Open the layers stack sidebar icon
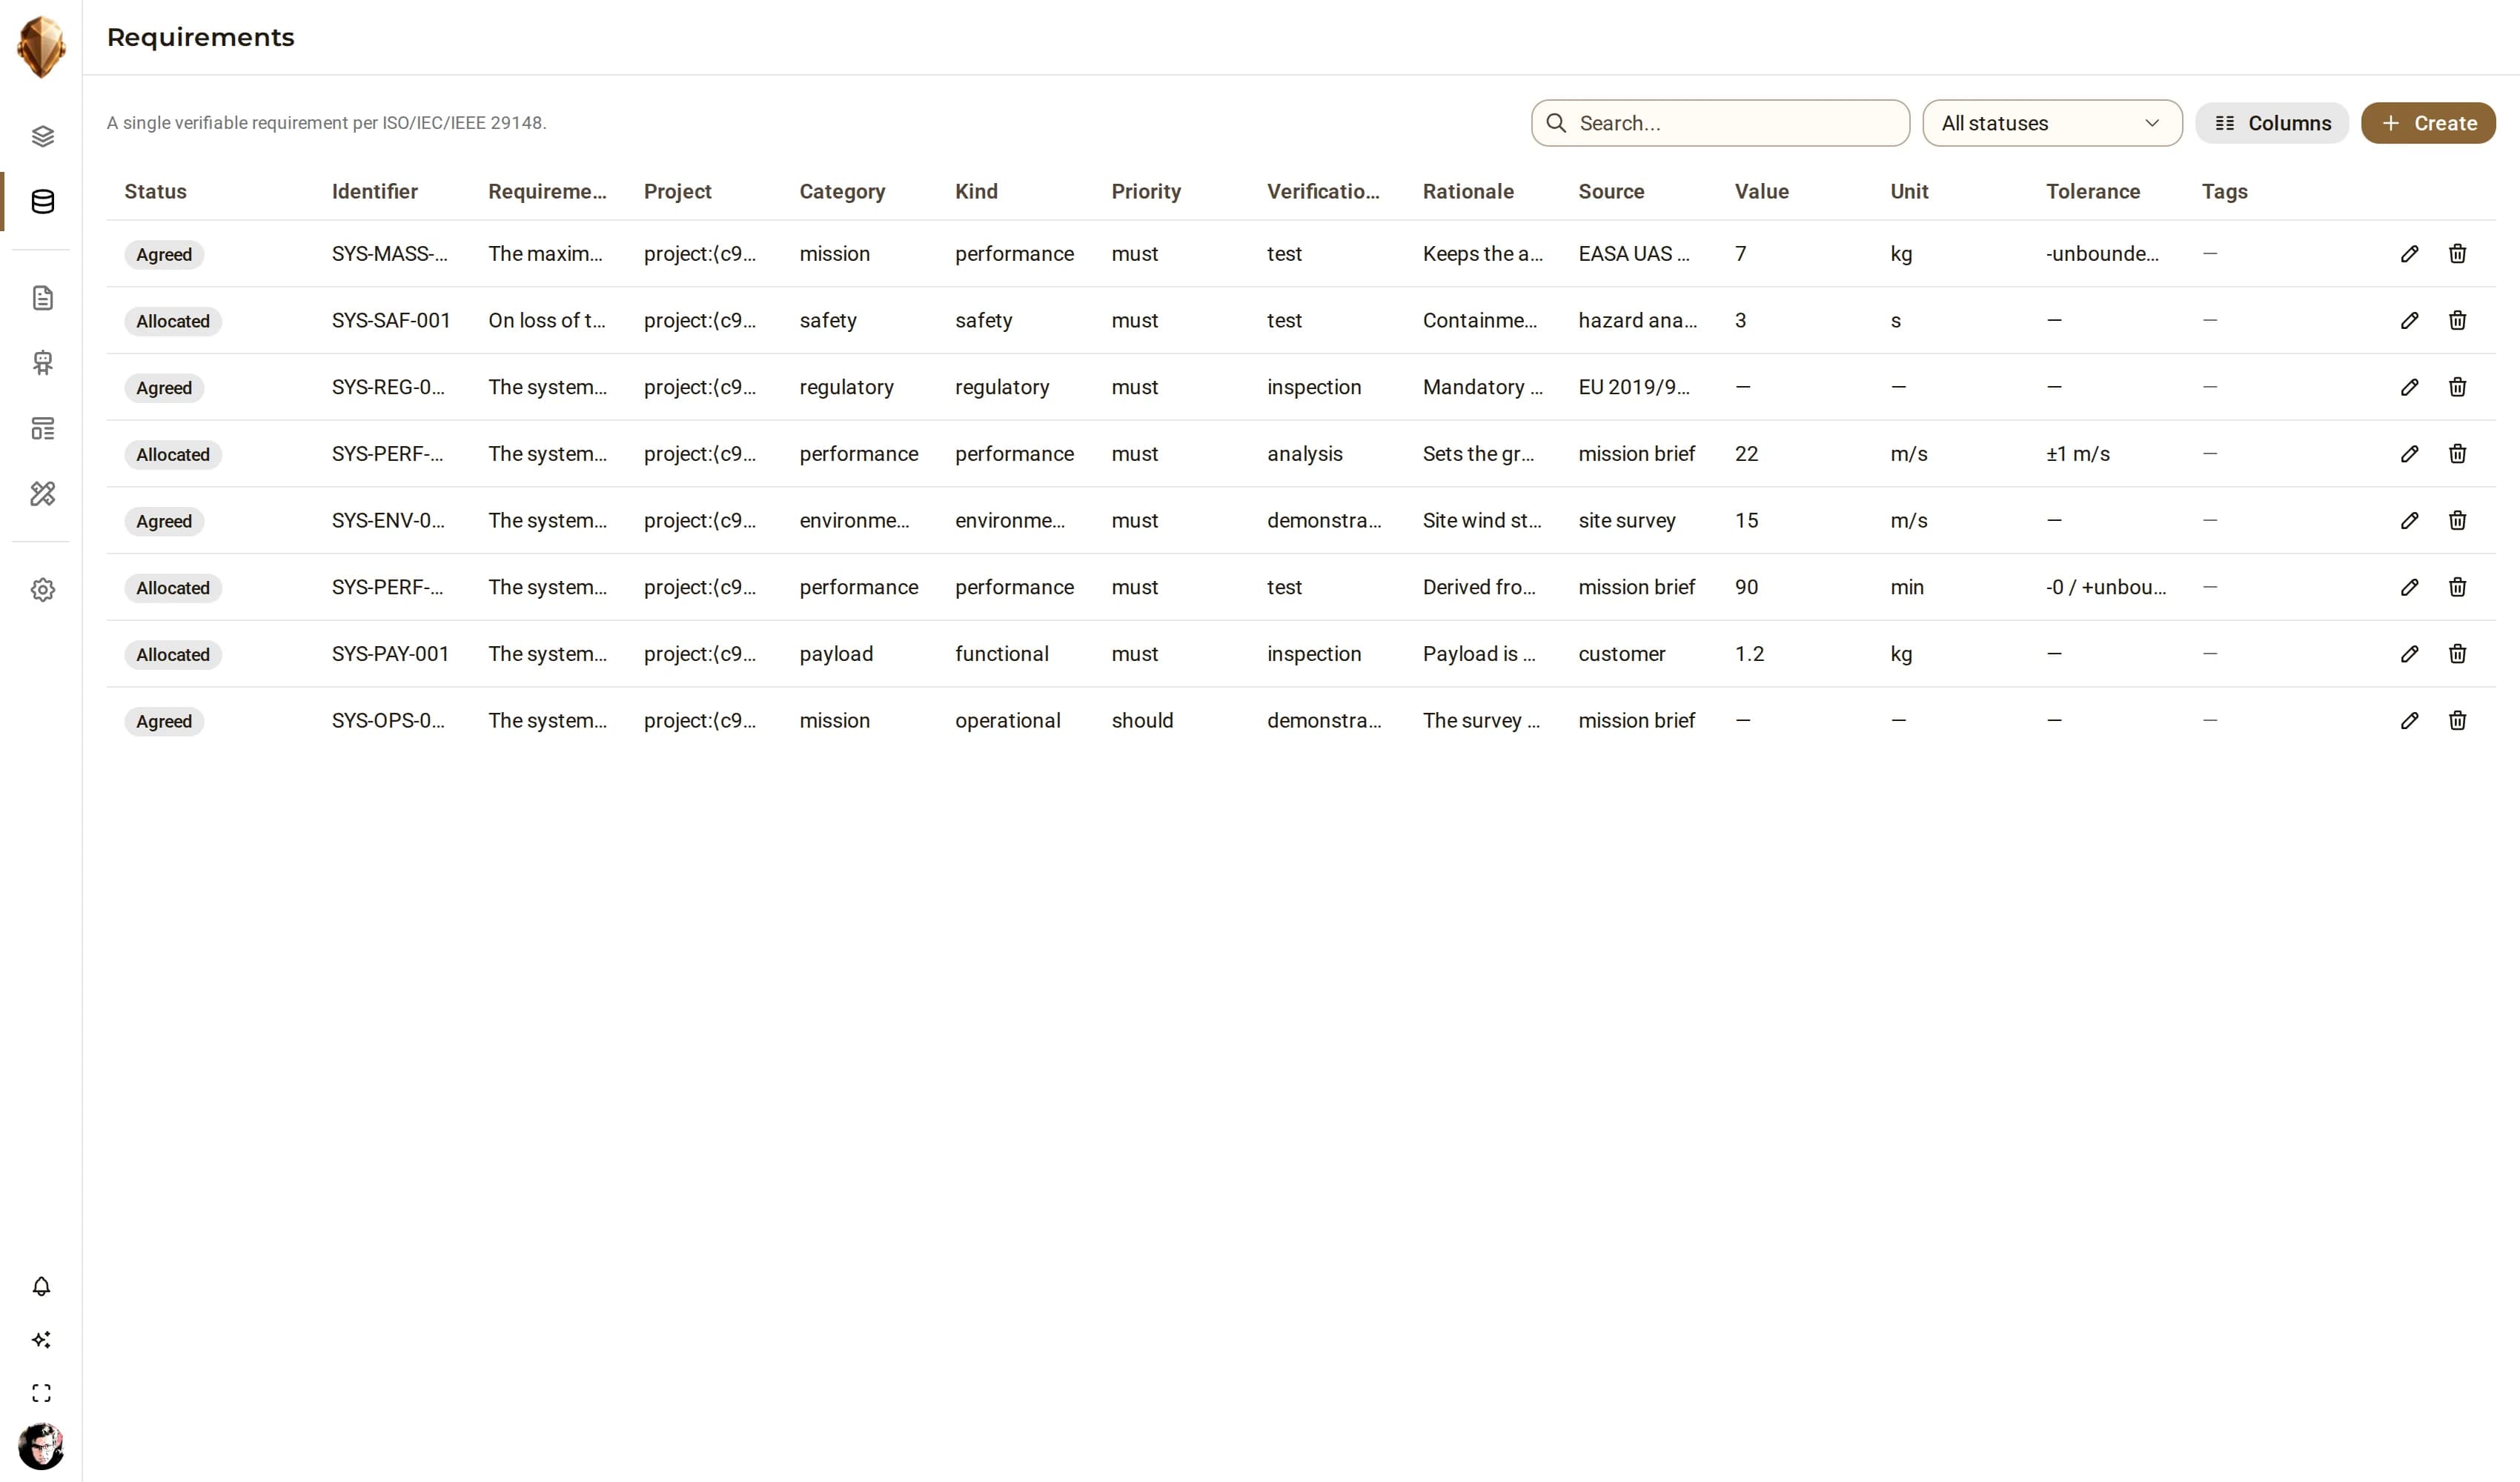 point(42,137)
